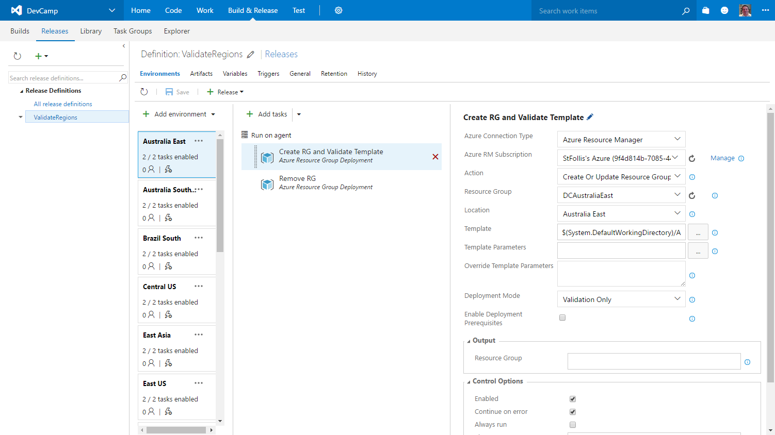Remove the Create RG and Validate Template task
775x435 pixels.
[435, 157]
